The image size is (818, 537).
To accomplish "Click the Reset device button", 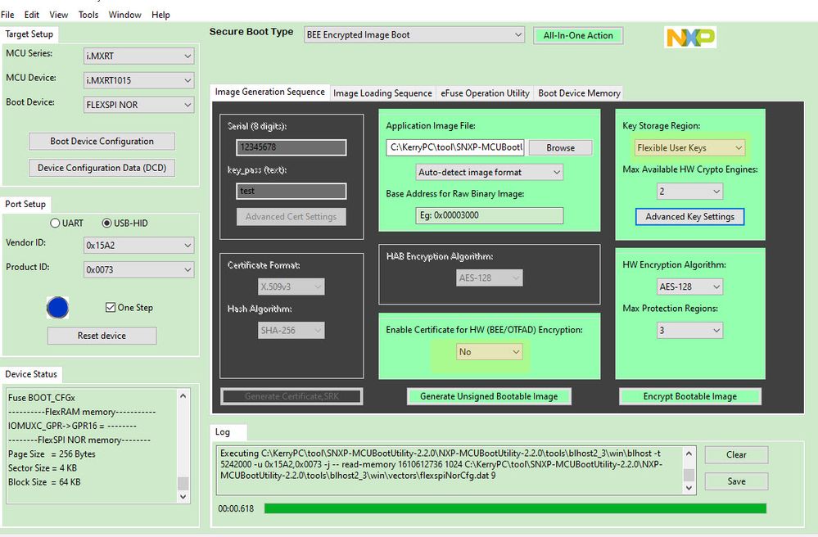I will (102, 336).
